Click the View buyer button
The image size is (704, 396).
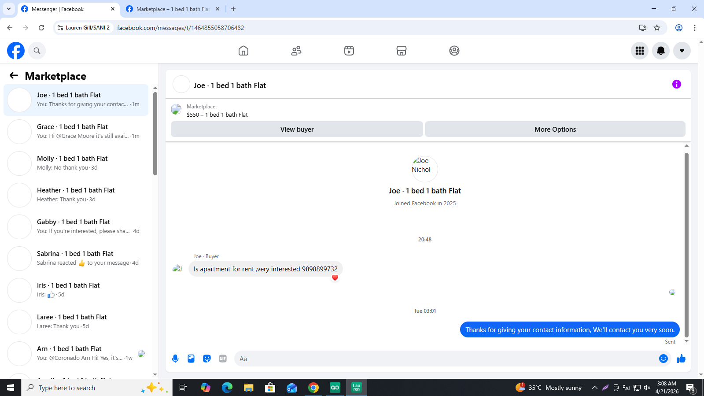(x=297, y=129)
